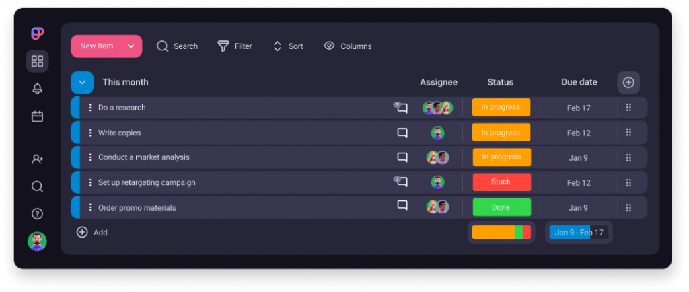Image resolution: width=689 pixels, height=292 pixels.
Task: Open the calendar view icon
Action: [37, 116]
